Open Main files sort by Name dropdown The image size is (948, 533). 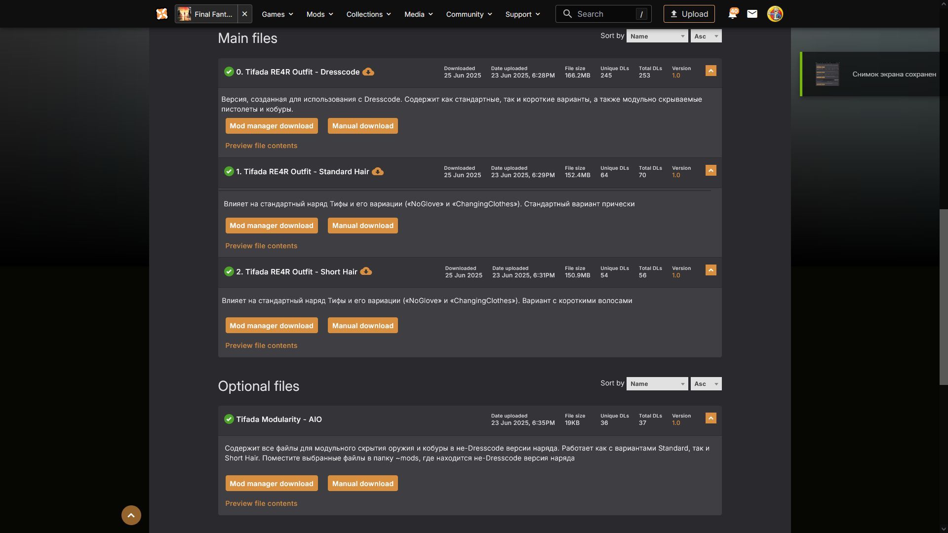point(657,36)
